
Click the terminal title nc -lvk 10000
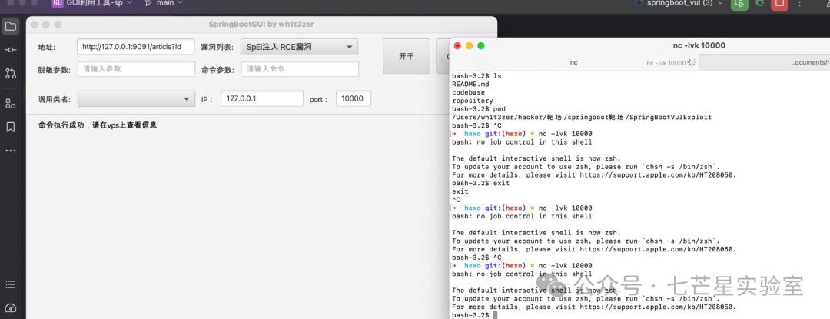(x=699, y=45)
